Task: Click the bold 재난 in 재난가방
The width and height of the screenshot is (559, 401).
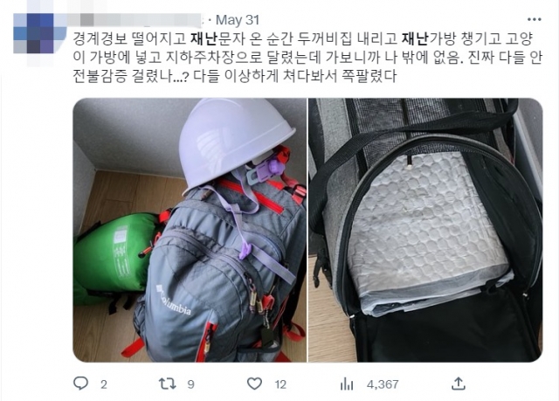Action: (x=415, y=39)
